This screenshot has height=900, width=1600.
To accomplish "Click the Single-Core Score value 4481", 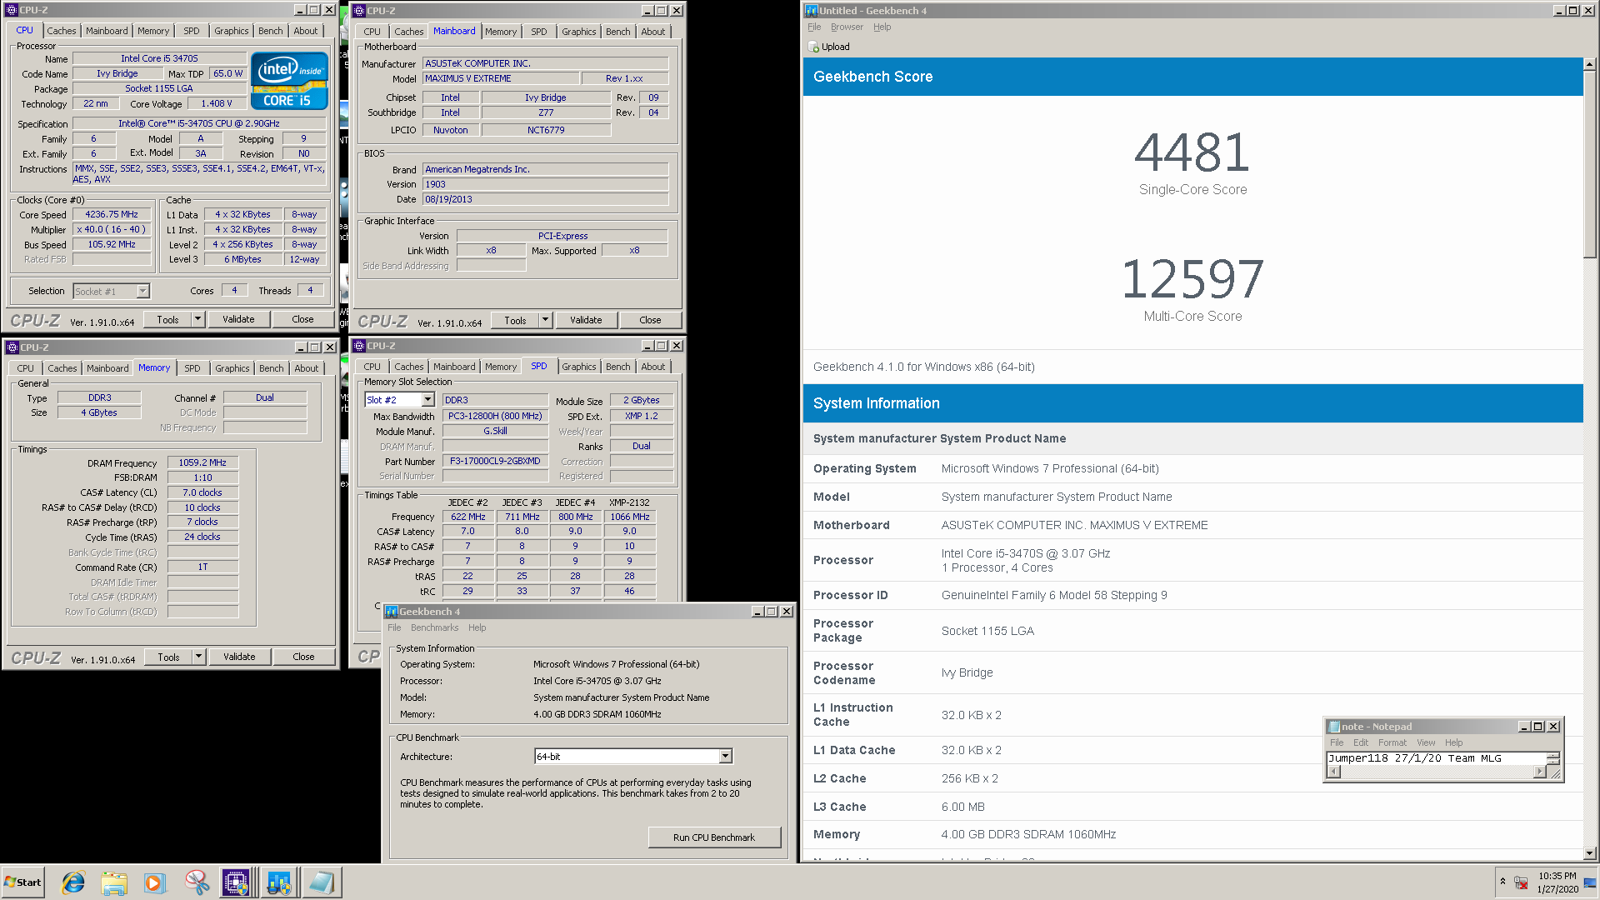I will [1192, 152].
